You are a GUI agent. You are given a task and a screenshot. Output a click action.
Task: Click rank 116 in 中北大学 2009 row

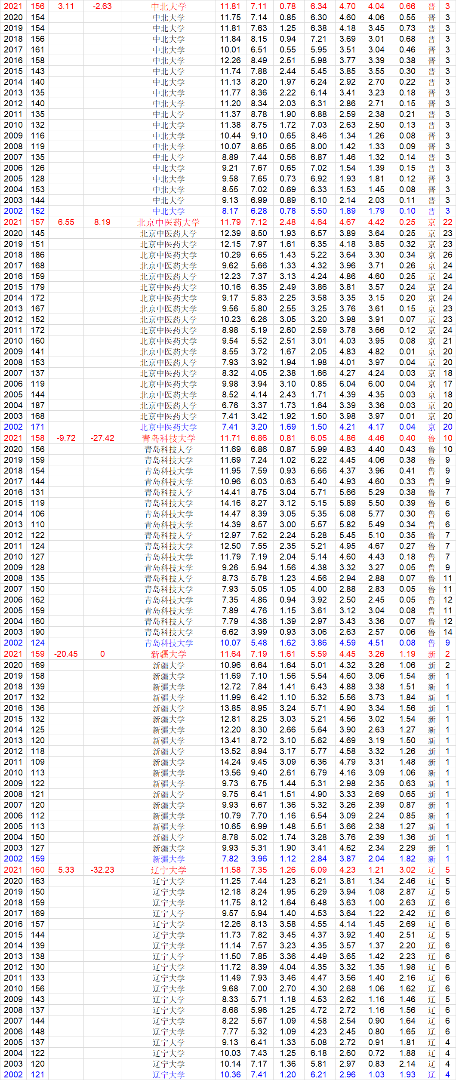pyautogui.click(x=37, y=136)
